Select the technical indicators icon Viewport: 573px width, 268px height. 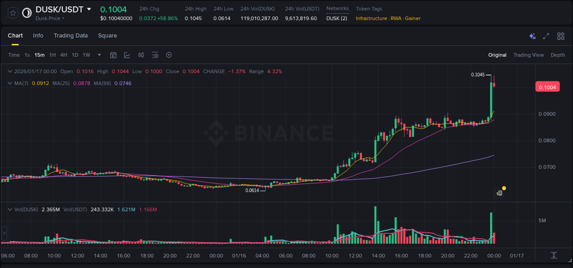tap(127, 55)
